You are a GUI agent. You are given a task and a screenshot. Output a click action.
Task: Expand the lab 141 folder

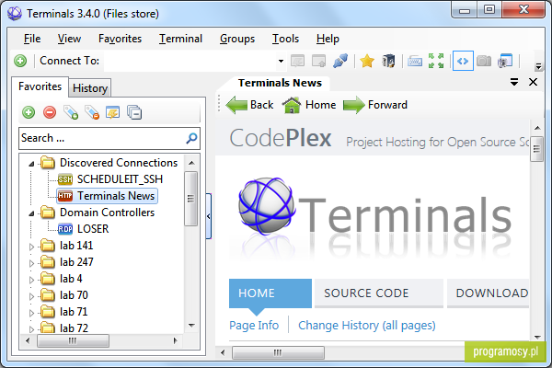[x=31, y=247]
